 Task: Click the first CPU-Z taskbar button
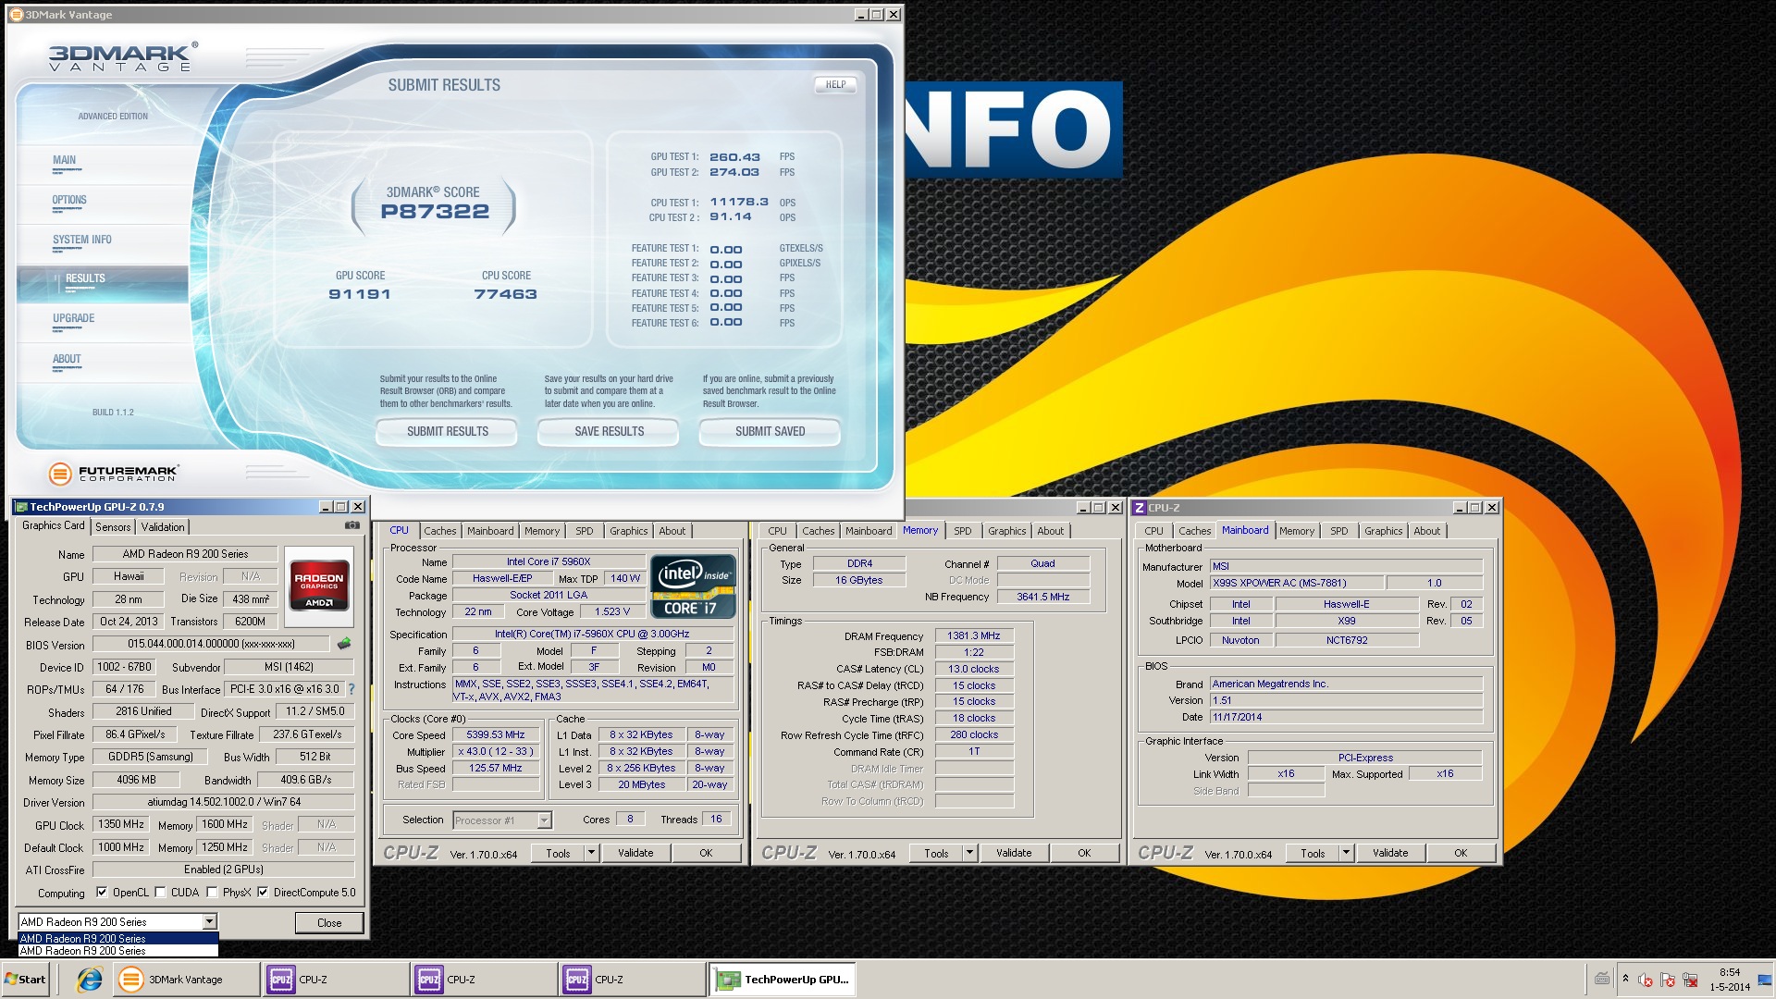click(336, 980)
